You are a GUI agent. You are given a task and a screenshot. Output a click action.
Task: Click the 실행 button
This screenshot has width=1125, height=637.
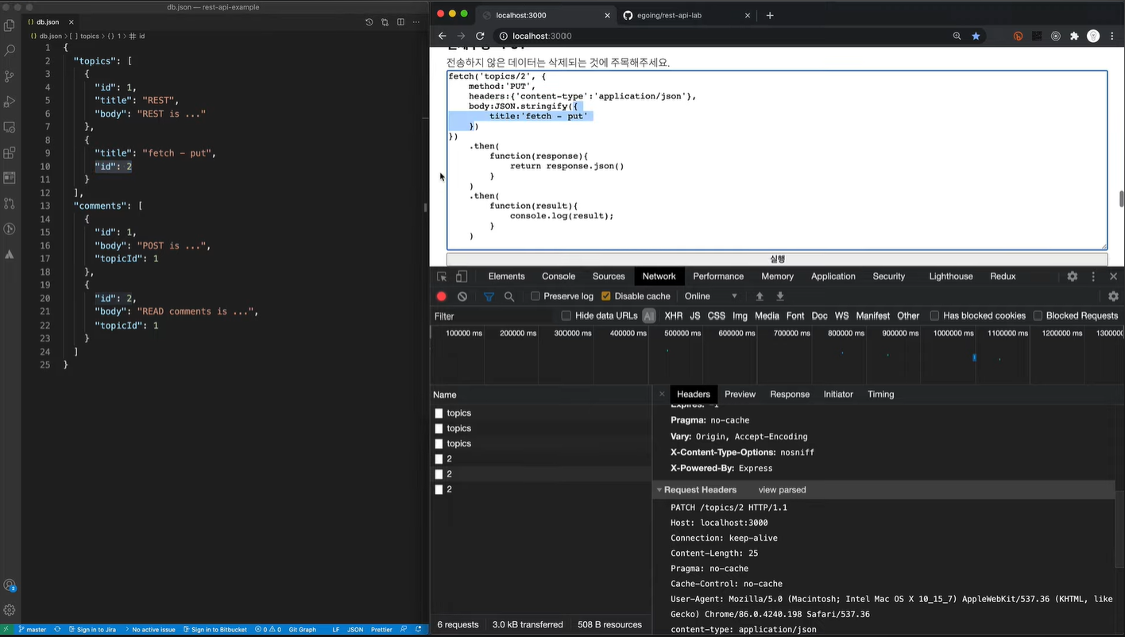(x=777, y=259)
